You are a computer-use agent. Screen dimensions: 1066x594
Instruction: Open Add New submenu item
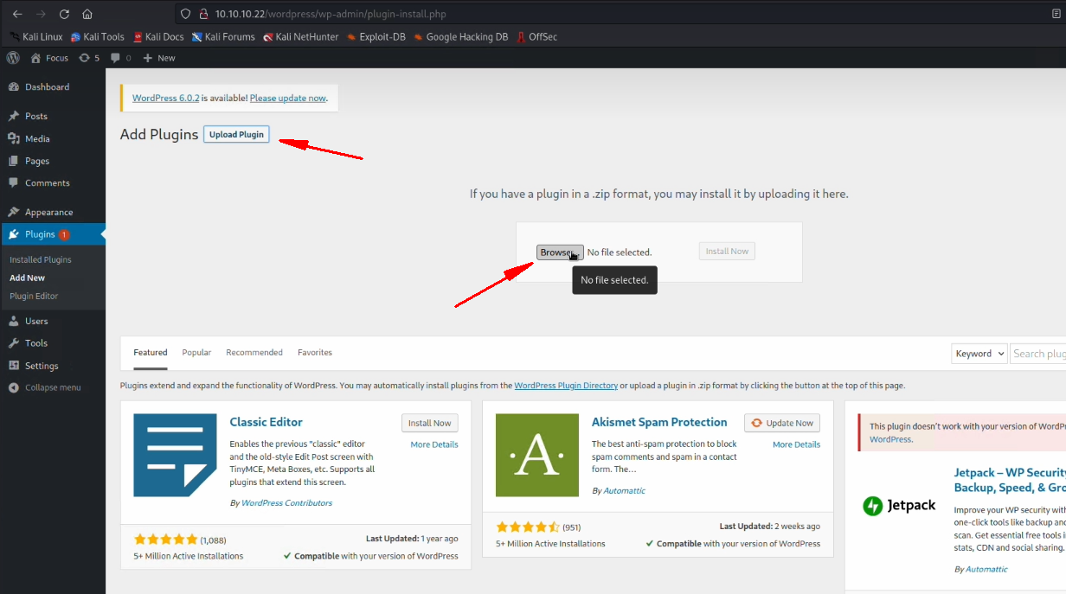click(27, 278)
